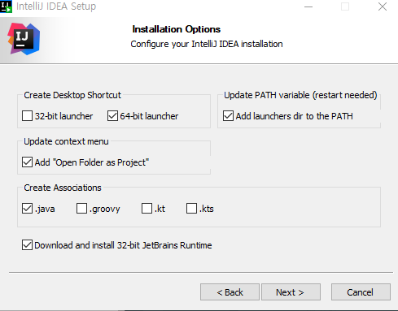Cancel the IntelliJ IDEA setup

coord(361,292)
